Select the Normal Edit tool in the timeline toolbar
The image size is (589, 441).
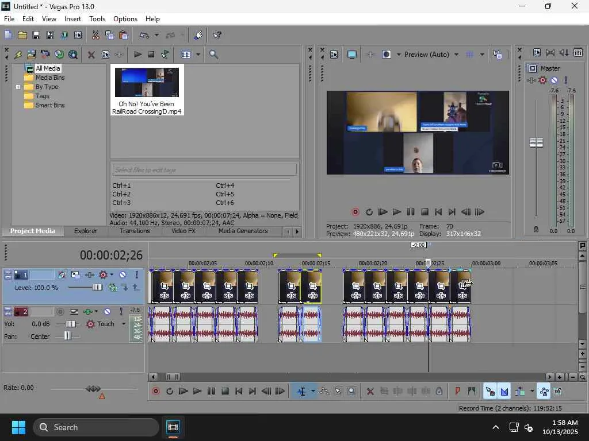tap(301, 392)
